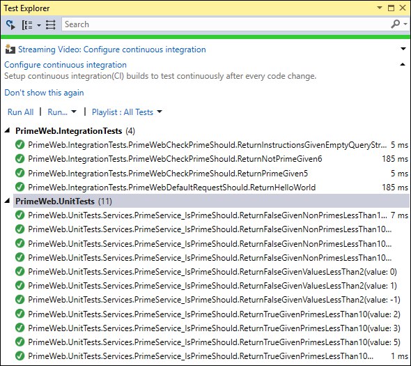Expand the Streaming Video info down arrow
Viewport: 411px width, 366px height.
(x=403, y=49)
